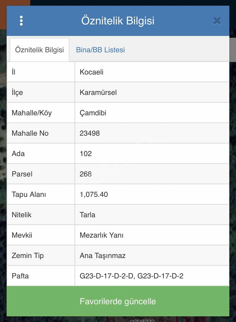The height and width of the screenshot is (322, 236).
Task: Click the Mahalle/Köy row label
Action: [x=32, y=113]
